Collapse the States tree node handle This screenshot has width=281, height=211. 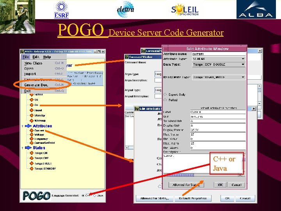[x=22, y=148]
